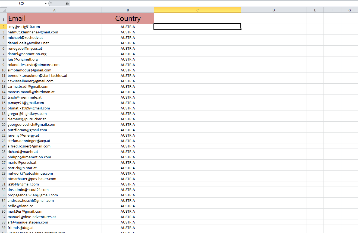Select cell luis@originell.org
358x233 pixels.
pyautogui.click(x=54, y=59)
